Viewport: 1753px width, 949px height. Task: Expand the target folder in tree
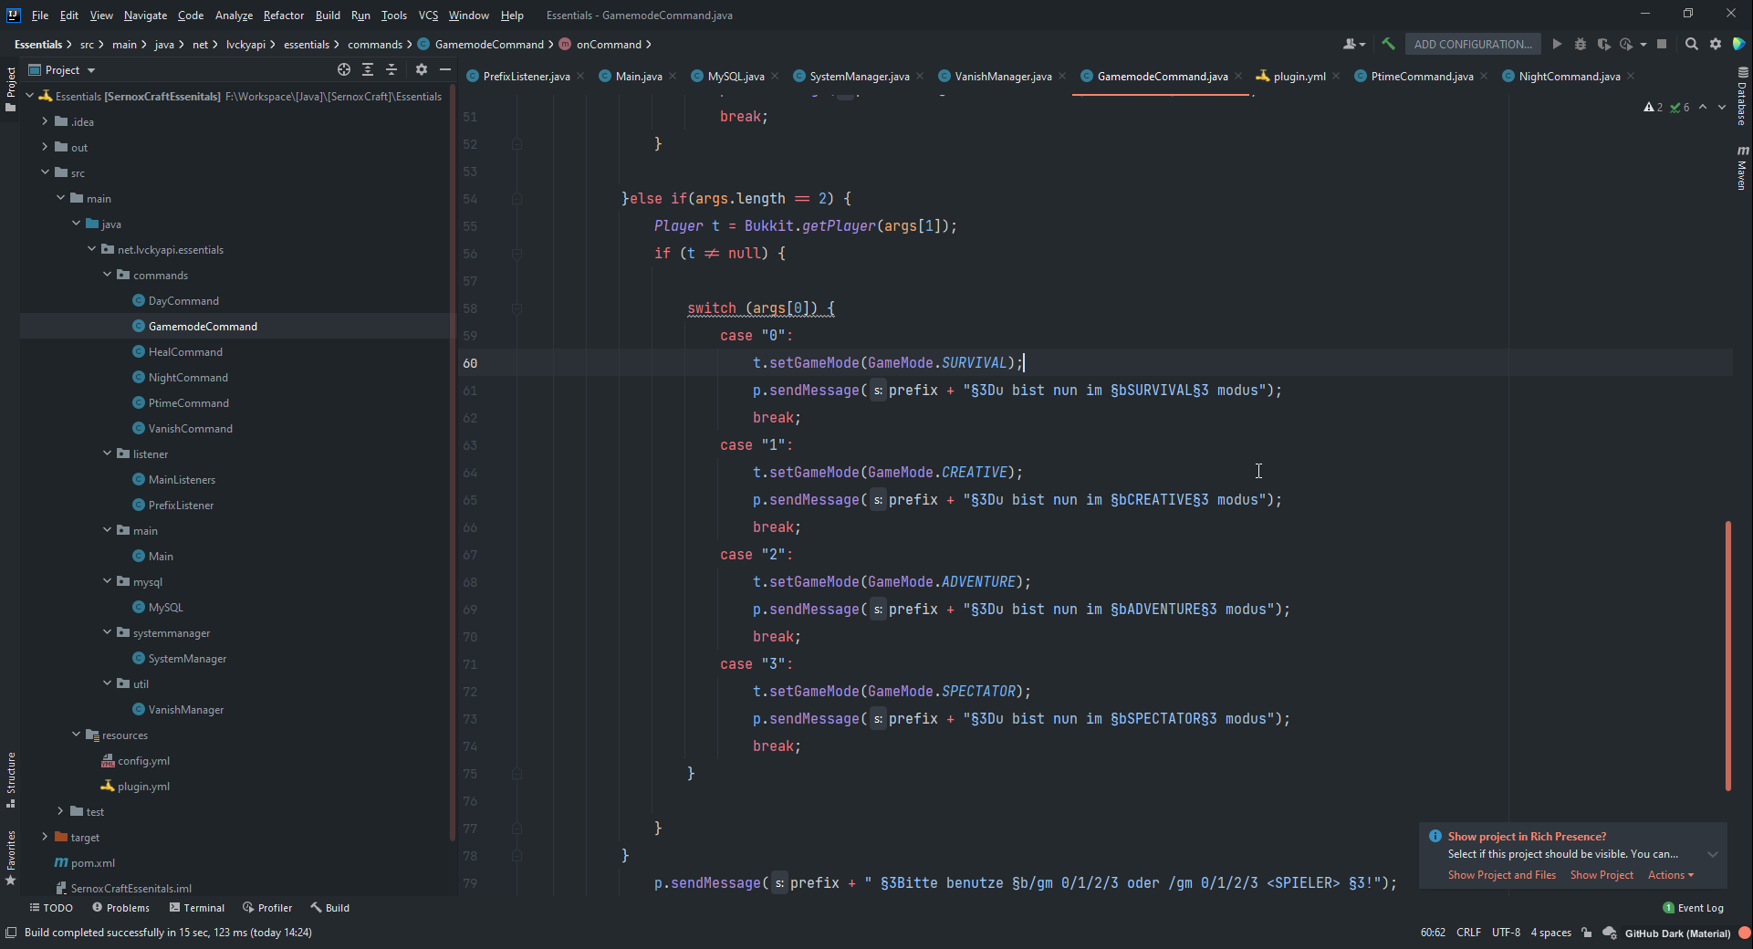(x=45, y=837)
